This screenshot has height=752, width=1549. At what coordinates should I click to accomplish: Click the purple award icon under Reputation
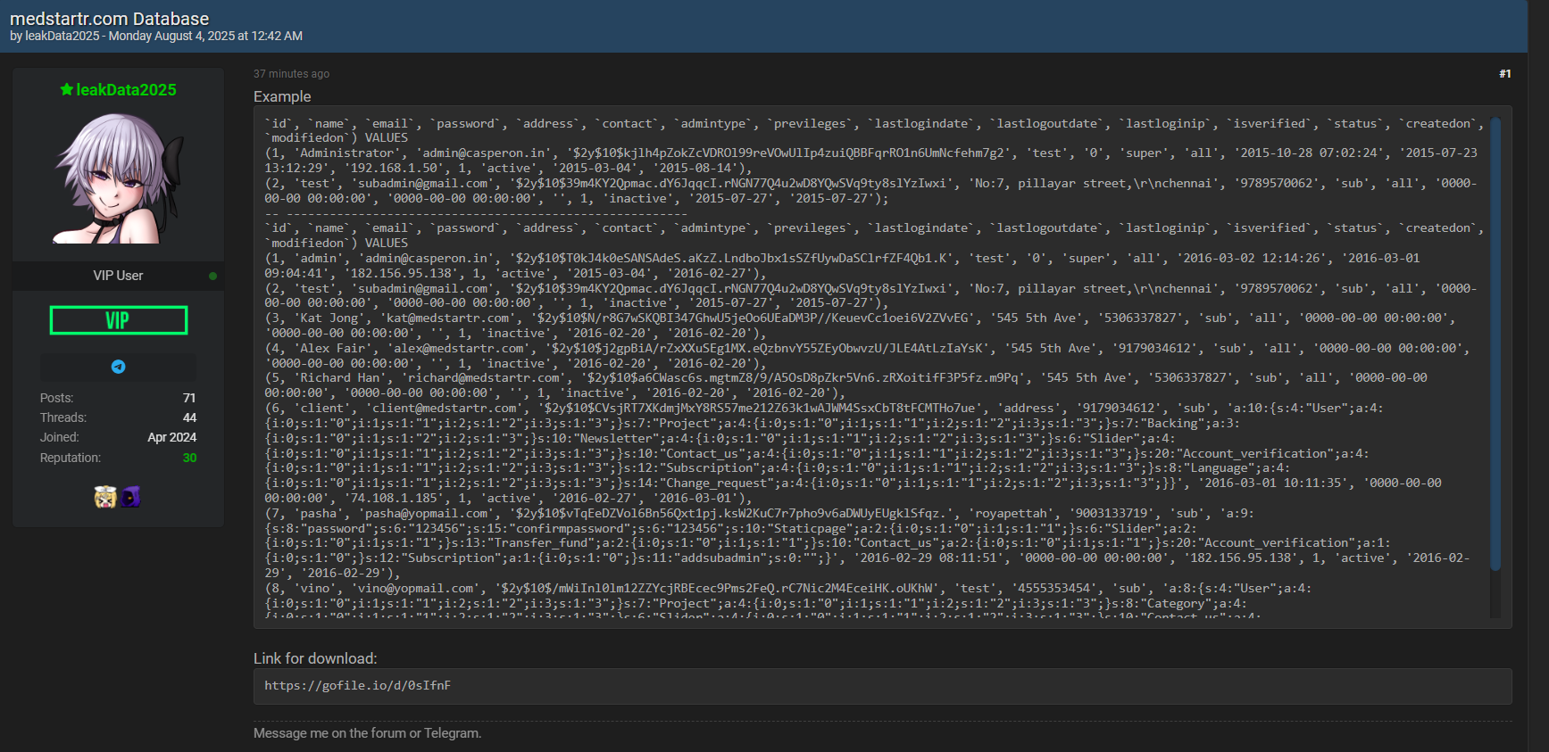click(131, 497)
